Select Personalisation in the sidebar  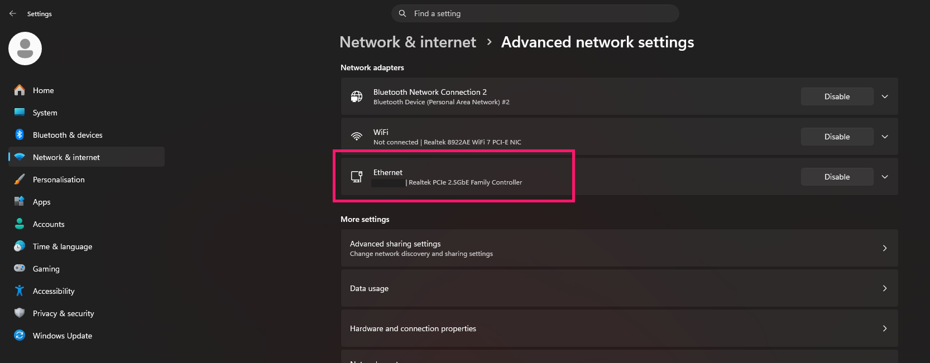point(87,179)
